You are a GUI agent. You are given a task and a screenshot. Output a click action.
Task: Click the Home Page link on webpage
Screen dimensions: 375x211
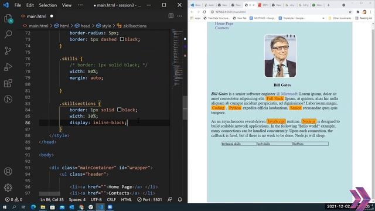coord(224,23)
